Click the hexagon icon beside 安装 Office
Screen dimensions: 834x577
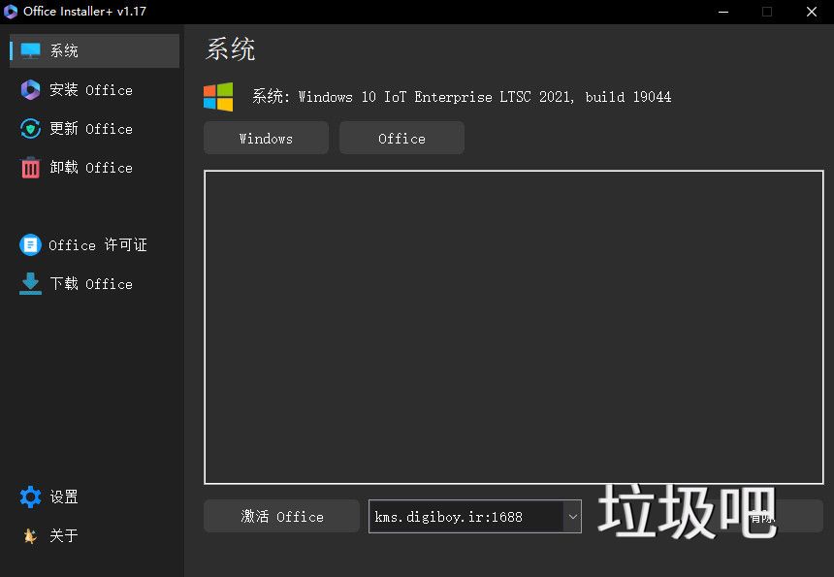(30, 89)
